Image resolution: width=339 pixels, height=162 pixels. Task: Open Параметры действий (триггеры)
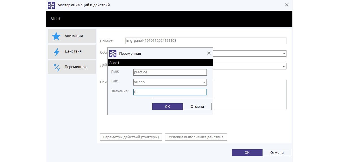coord(131,137)
